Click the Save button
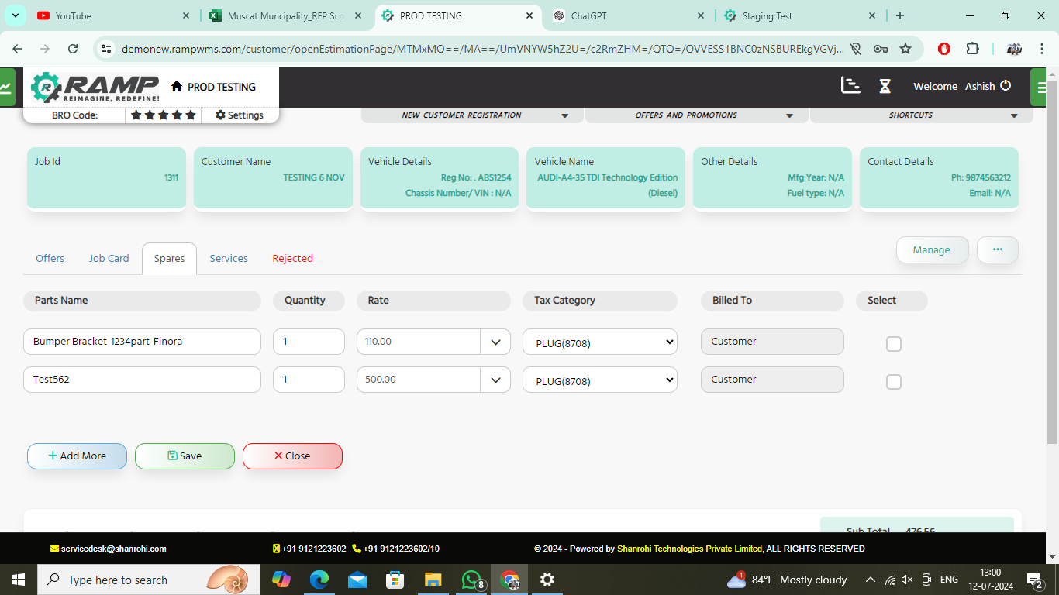Screen dimensions: 1059x595 [185, 456]
